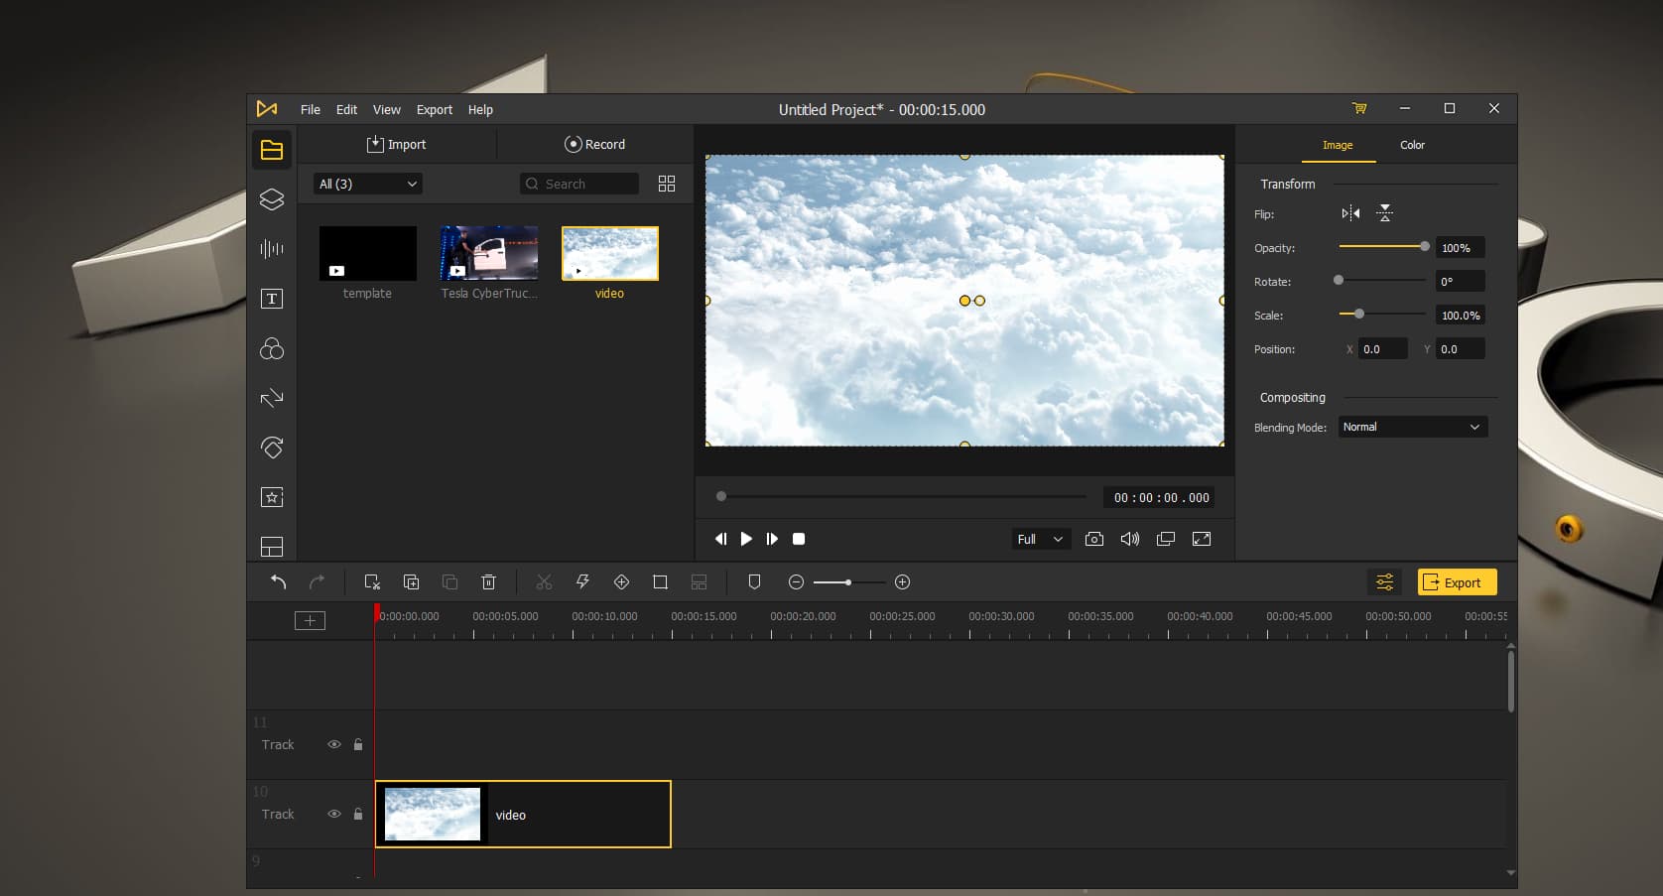Toggle mute using the speaker icon

pos(1130,539)
